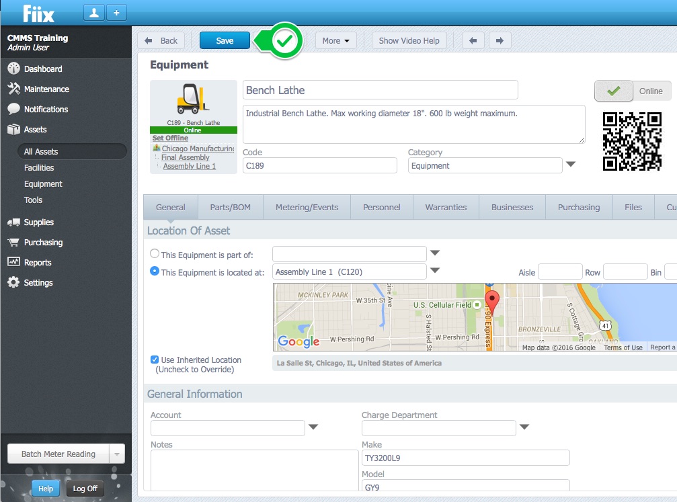Click the plus icon in top header
This screenshot has width=677, height=502.
(x=116, y=12)
